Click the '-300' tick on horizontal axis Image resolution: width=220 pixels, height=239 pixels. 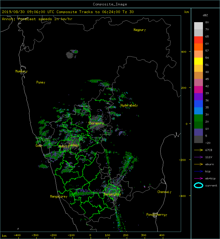[35, 235]
